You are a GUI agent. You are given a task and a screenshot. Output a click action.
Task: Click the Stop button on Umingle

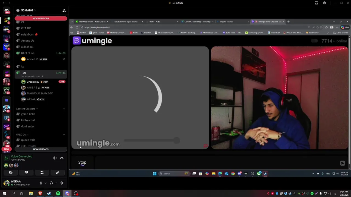pos(82,163)
